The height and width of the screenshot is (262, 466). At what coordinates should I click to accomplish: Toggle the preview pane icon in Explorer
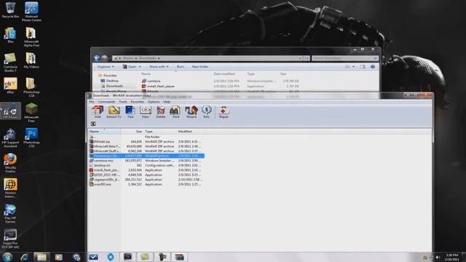click(363, 67)
